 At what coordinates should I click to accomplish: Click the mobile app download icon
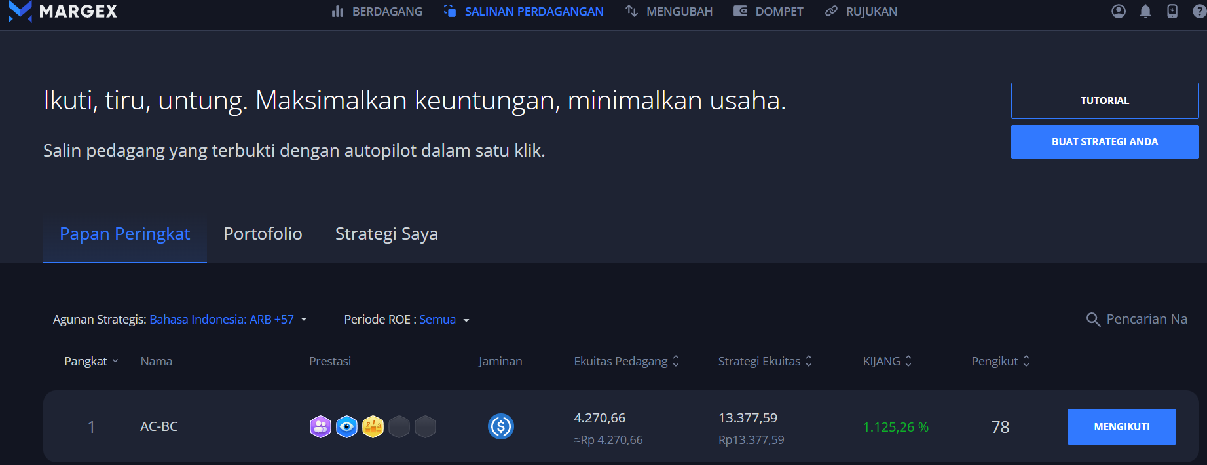tap(1172, 11)
